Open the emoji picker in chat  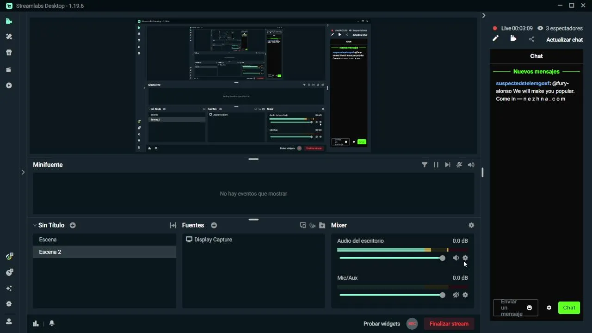[x=530, y=308]
